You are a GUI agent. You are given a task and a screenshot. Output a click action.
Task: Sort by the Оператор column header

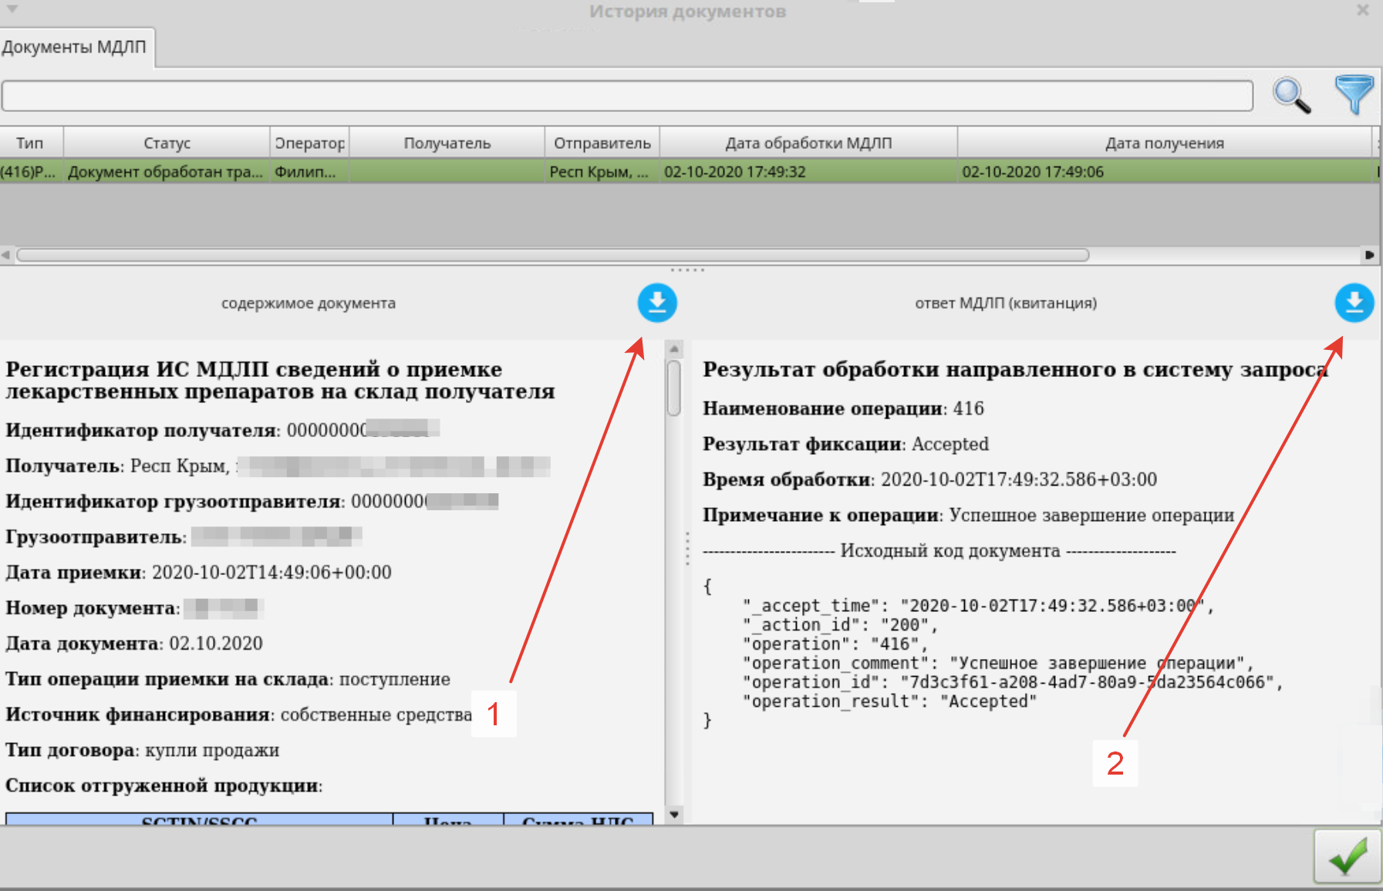point(310,143)
